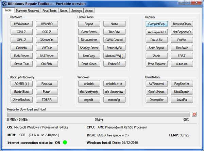204x151 pixels.
Task: Run Dial-A-Fix
Action: [x=157, y=40]
